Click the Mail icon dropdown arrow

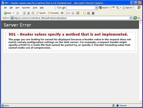pos(70,13)
